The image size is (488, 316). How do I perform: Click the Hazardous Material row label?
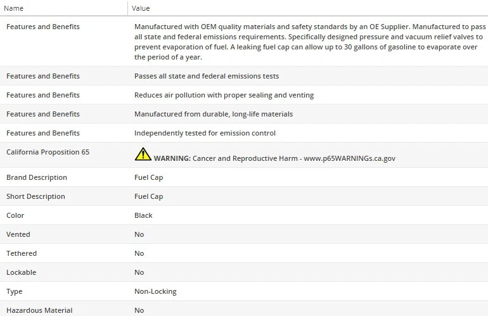point(39,310)
